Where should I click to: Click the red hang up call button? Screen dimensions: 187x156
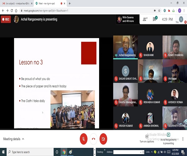click(x=93, y=139)
